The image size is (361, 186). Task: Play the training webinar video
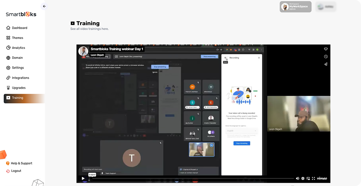click(83, 178)
